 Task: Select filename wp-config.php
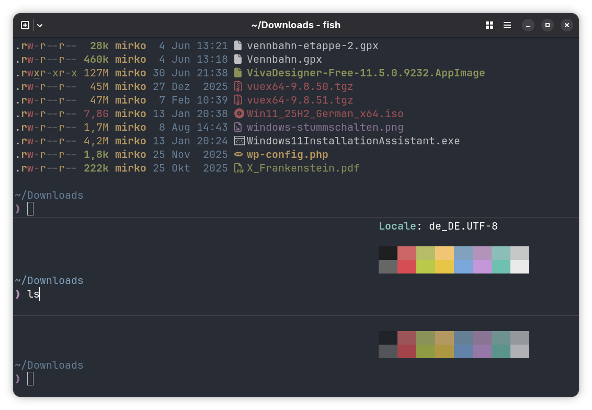pyautogui.click(x=287, y=154)
